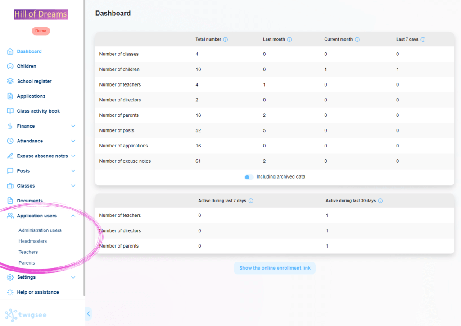The width and height of the screenshot is (461, 326).
Task: Click the Current month column header
Action: click(x=339, y=40)
